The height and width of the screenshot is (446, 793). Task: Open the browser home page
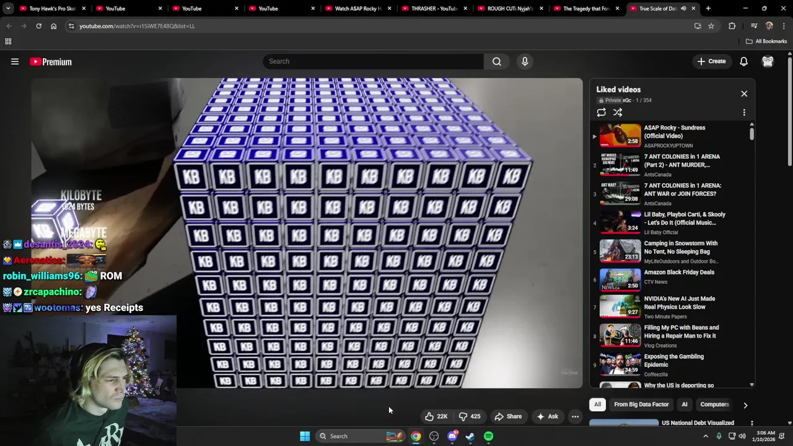(53, 26)
